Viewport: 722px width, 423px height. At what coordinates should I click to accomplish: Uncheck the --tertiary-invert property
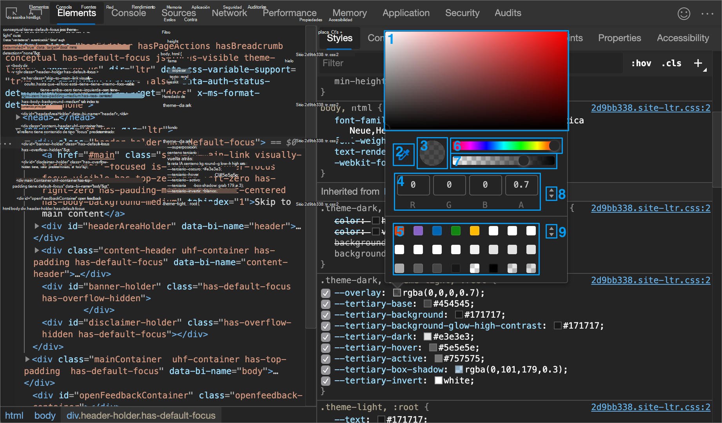(326, 380)
